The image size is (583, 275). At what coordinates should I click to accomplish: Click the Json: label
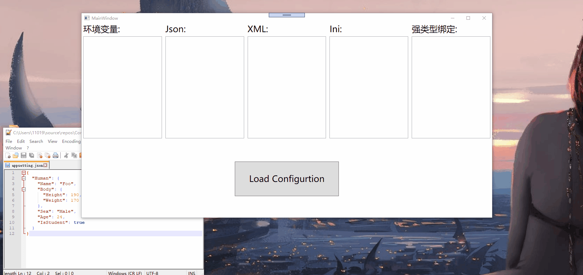(x=175, y=29)
